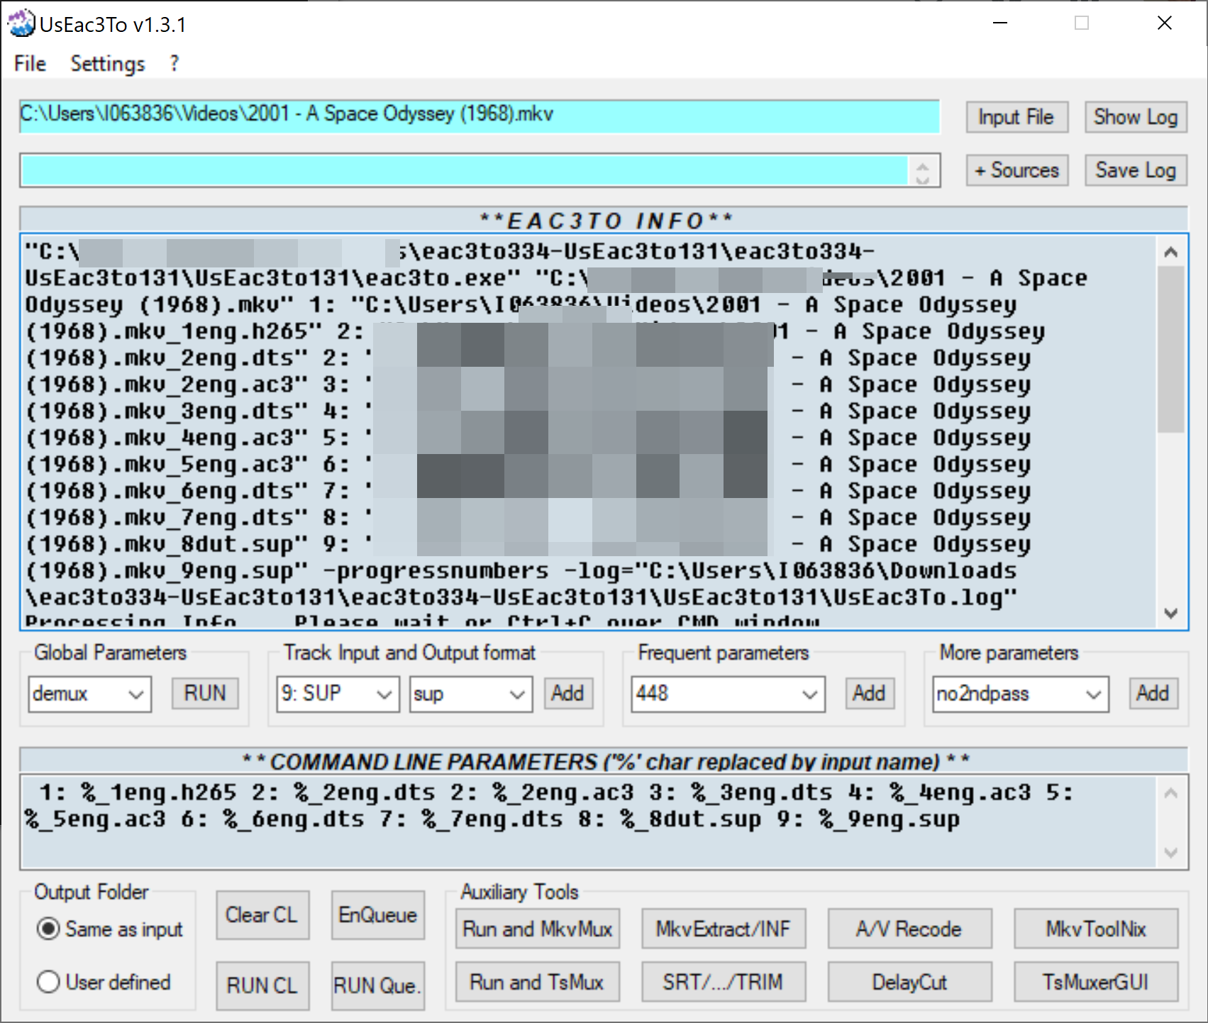Click Add for Frequent parameters
The height and width of the screenshot is (1023, 1208).
869,693
